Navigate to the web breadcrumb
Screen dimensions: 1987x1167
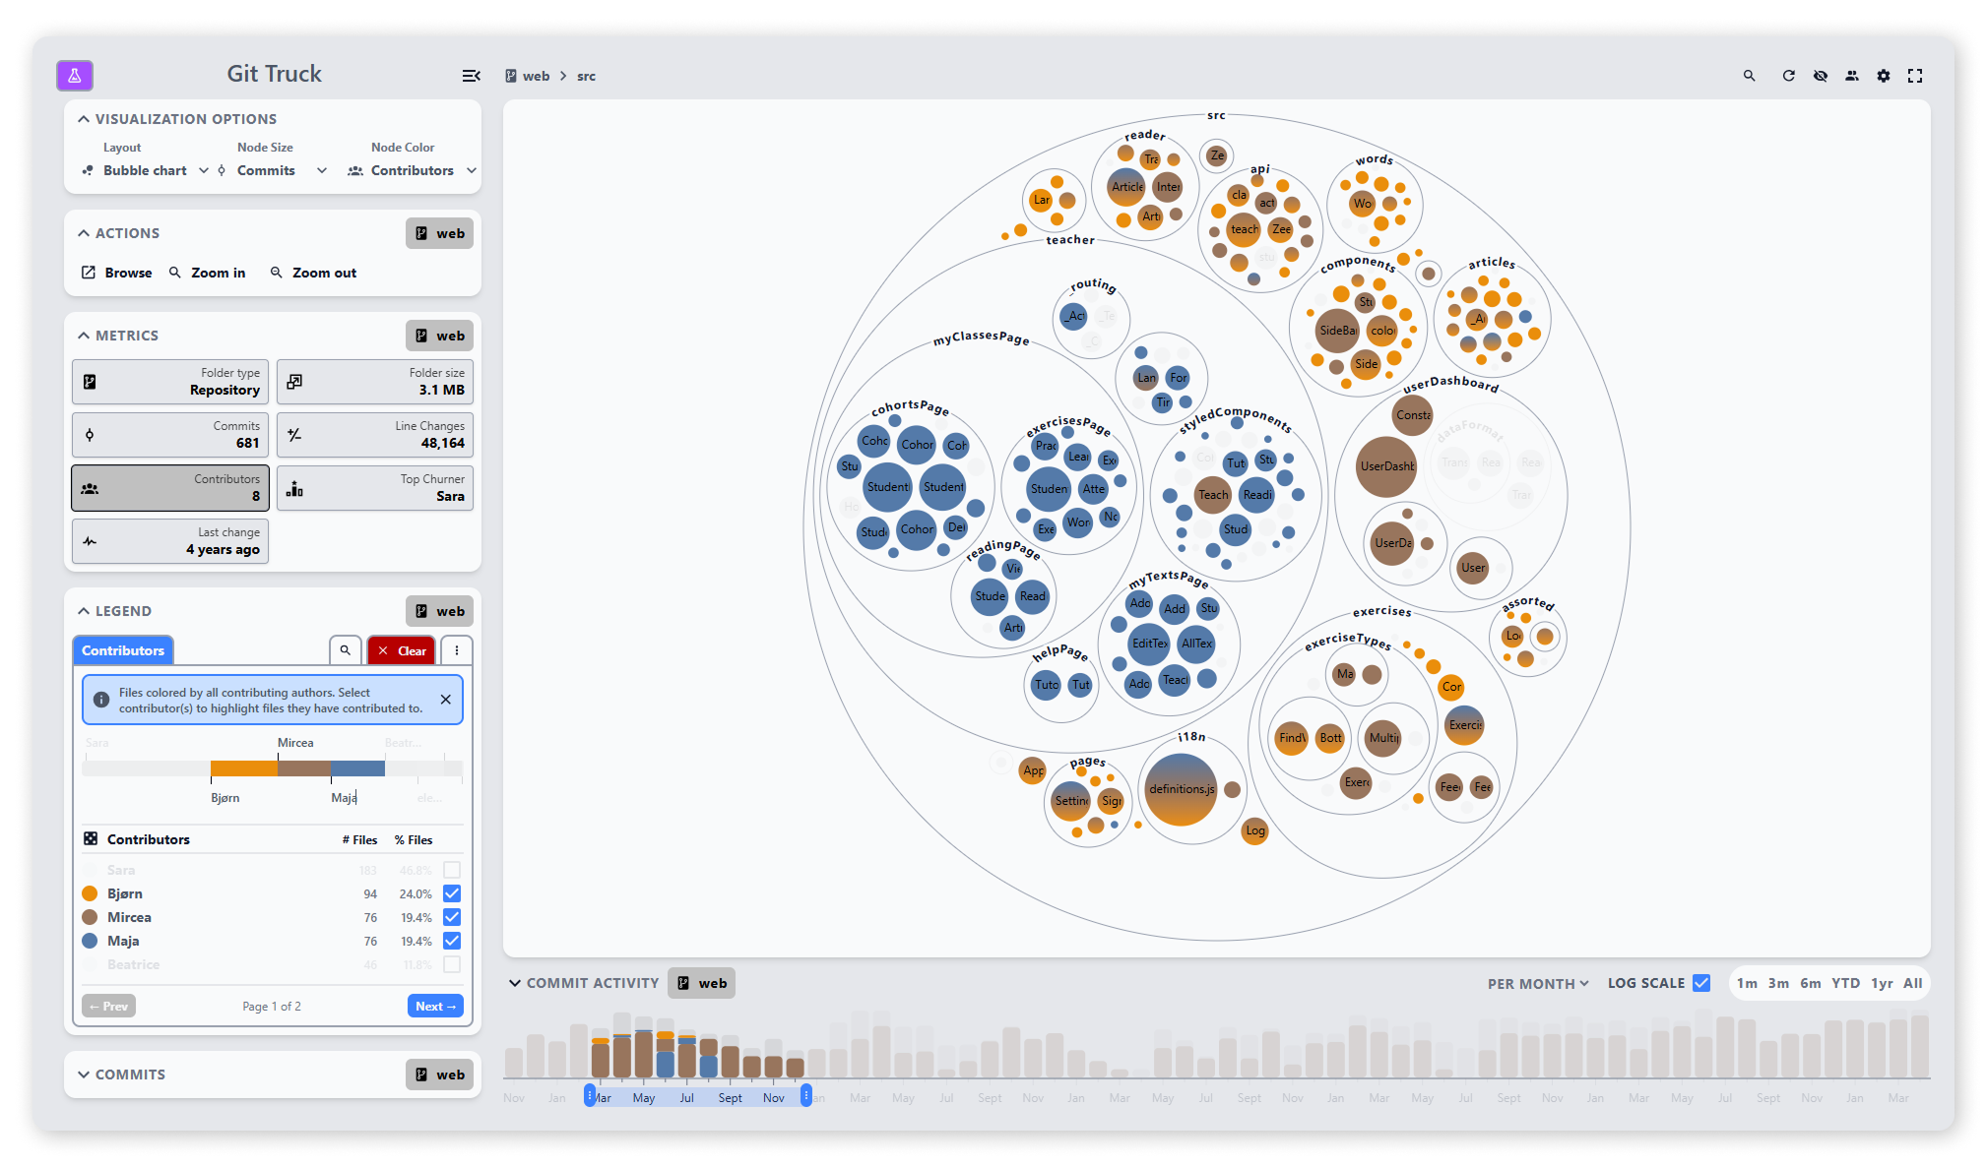pos(536,76)
